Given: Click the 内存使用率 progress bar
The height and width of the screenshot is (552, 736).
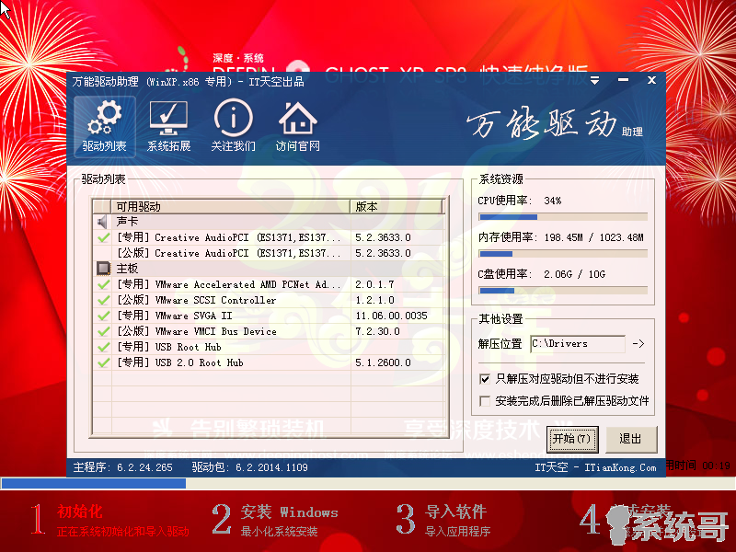Looking at the screenshot, I should (563, 254).
